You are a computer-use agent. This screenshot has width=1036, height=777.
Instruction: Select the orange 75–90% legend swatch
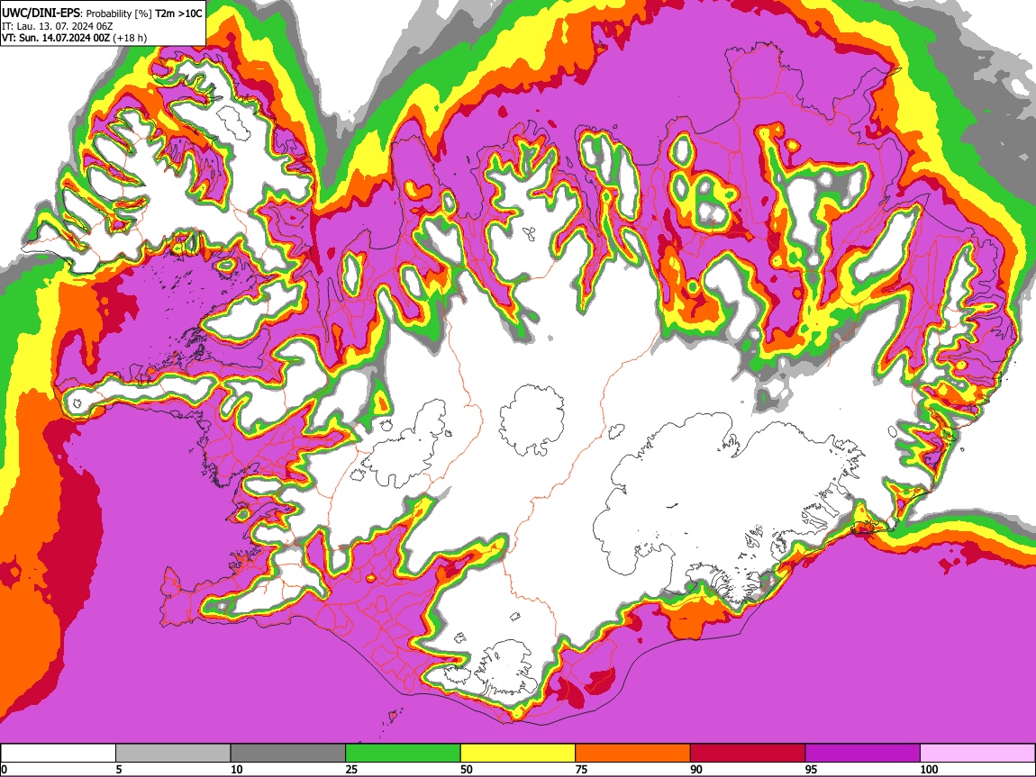[633, 754]
